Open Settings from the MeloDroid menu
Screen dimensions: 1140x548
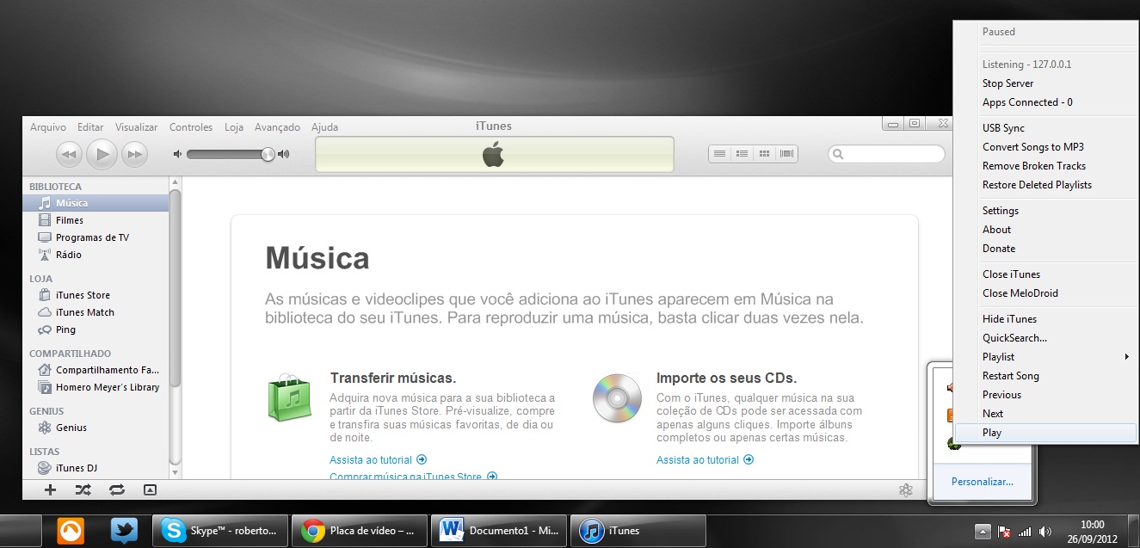click(1000, 210)
